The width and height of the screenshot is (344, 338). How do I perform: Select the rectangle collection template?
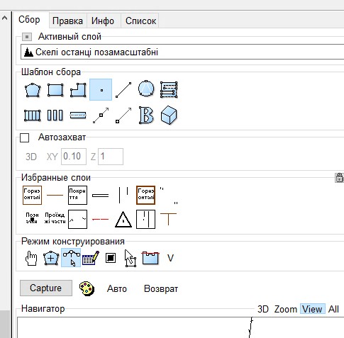[x=55, y=90]
